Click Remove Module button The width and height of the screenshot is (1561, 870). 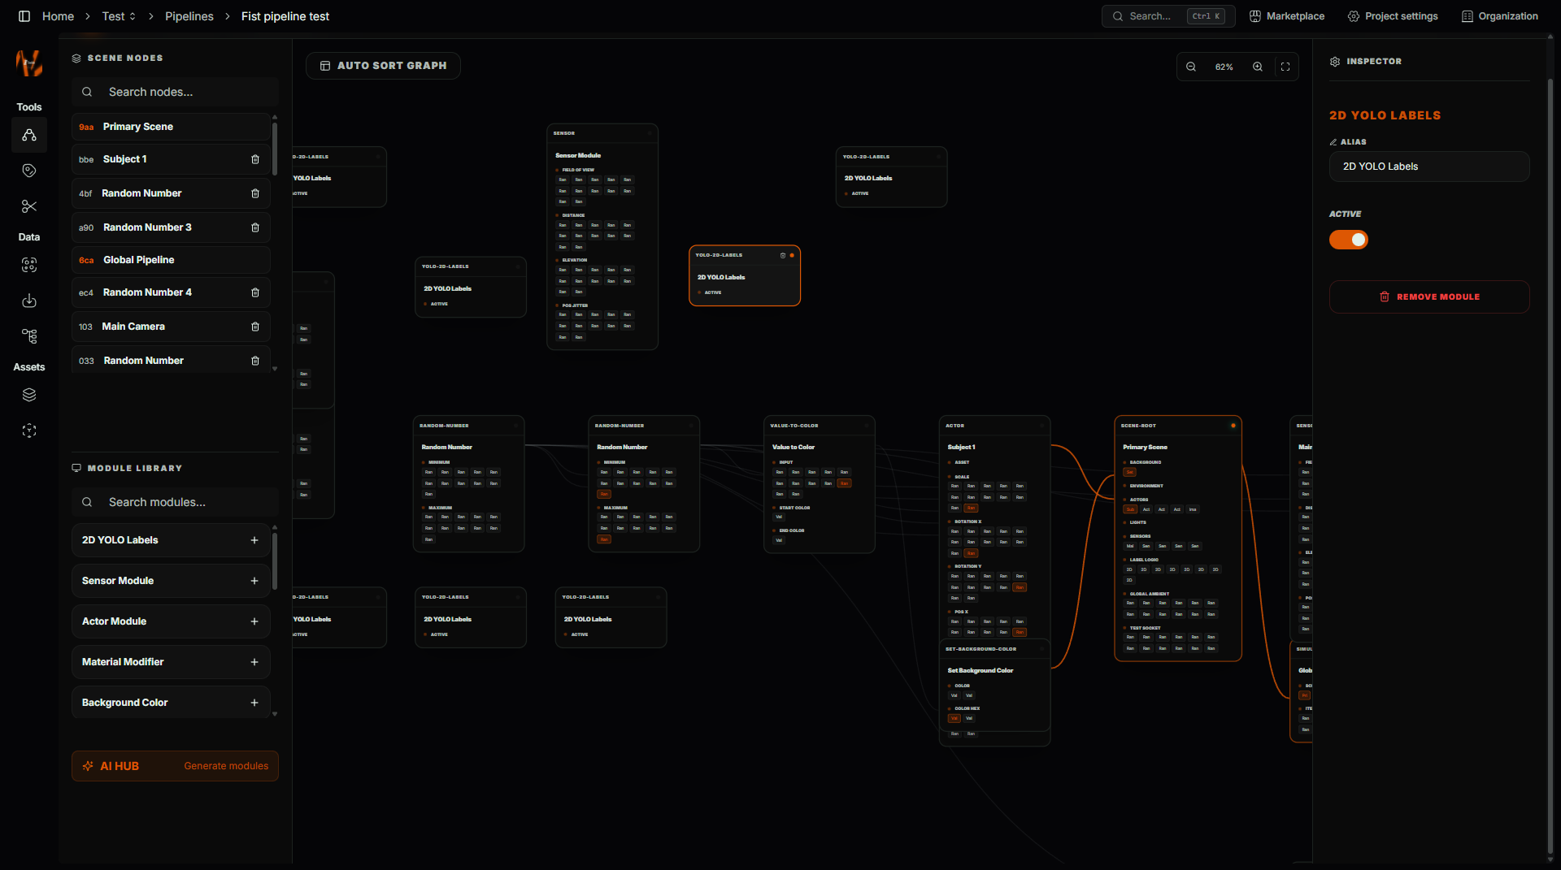click(x=1429, y=296)
